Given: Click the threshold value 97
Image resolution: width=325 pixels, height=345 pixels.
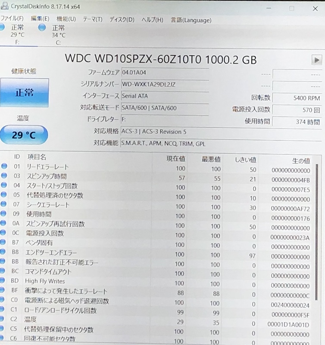Looking at the screenshot, I should 252,256.
